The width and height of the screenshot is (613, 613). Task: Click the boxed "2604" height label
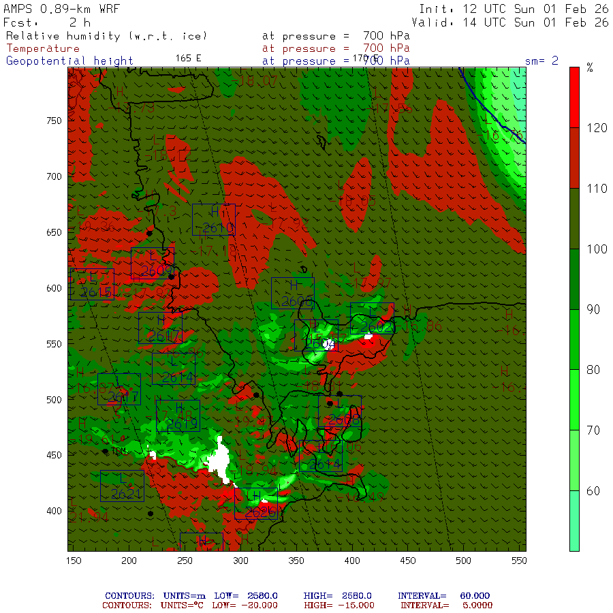pyautogui.click(x=316, y=335)
